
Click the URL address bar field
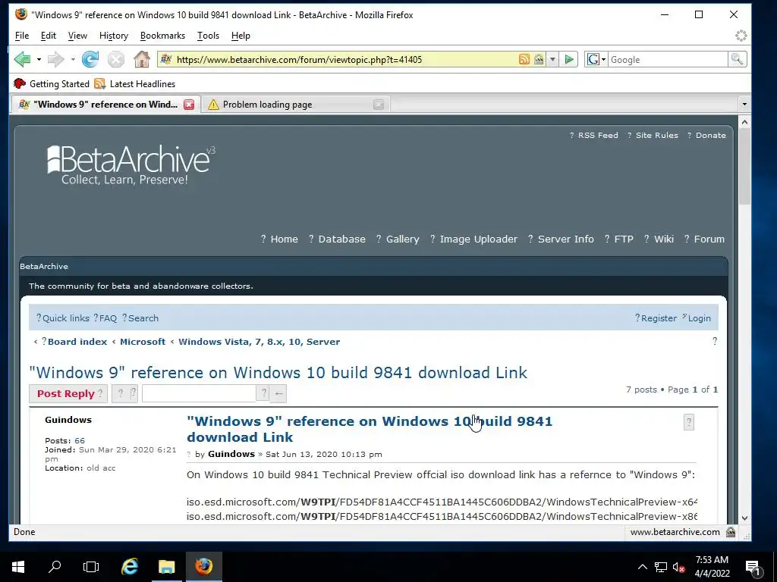(x=345, y=59)
